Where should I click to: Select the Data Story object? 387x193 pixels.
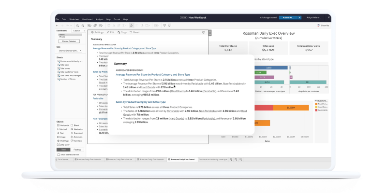pos(63,145)
